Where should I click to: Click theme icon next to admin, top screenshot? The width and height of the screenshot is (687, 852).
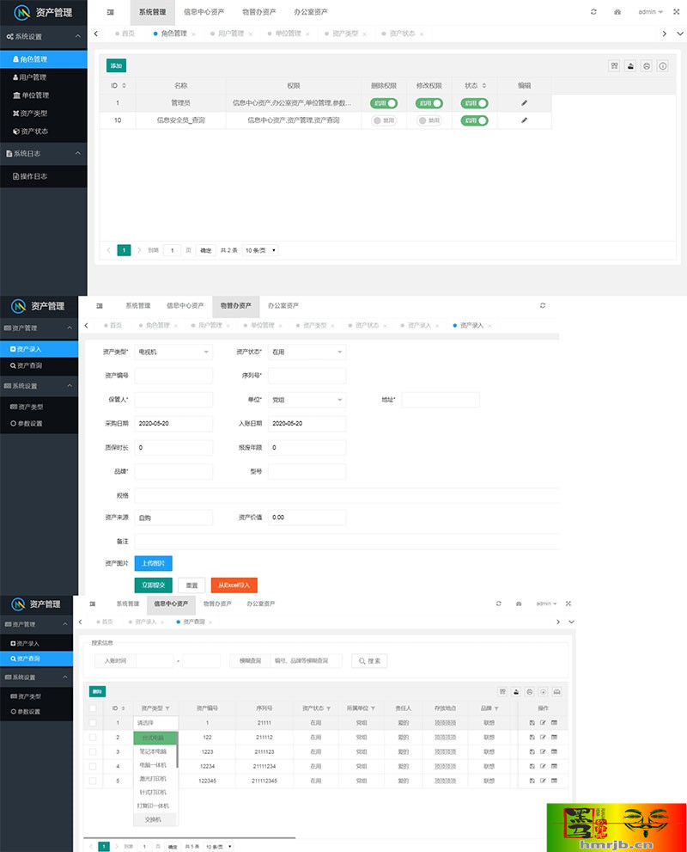(617, 11)
